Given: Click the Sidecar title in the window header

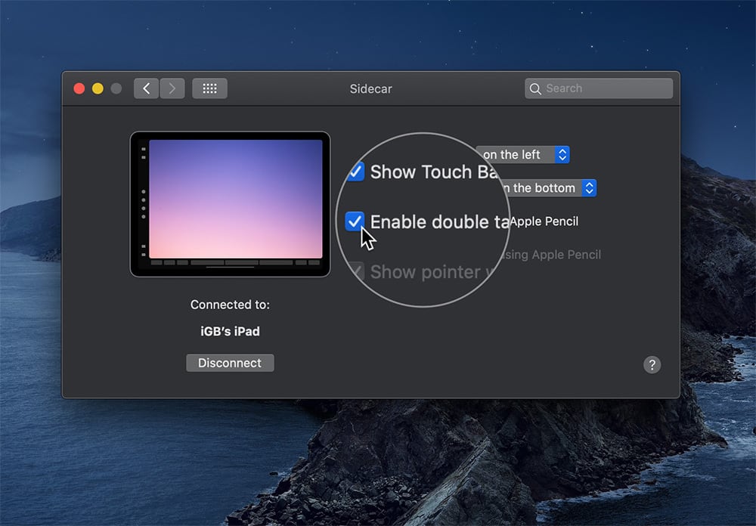Looking at the screenshot, I should pos(370,88).
